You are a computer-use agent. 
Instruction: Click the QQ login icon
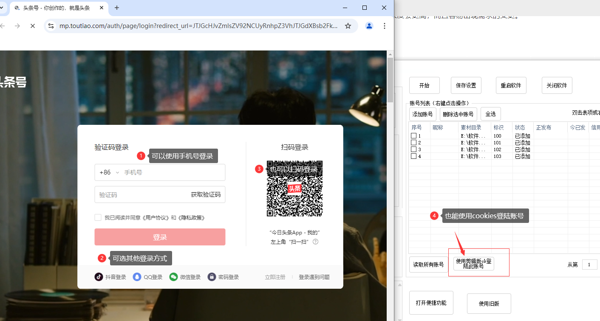[x=137, y=277]
